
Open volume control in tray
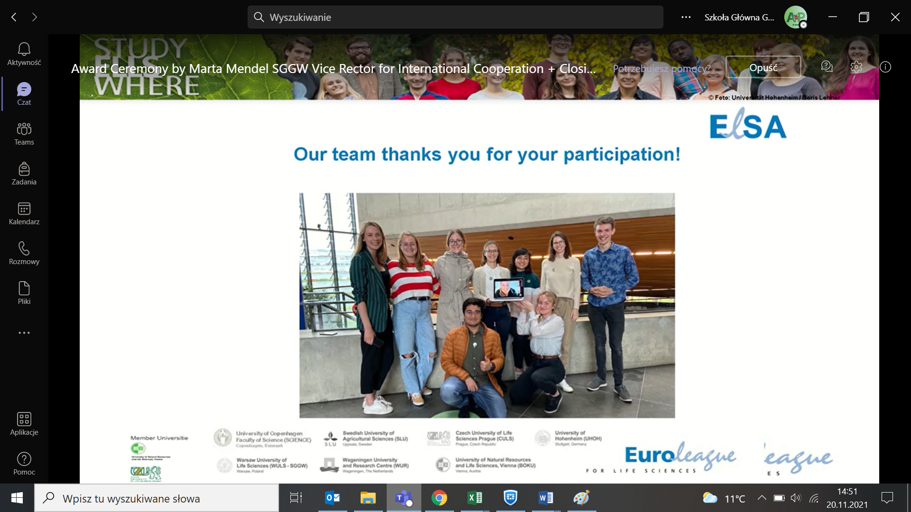pyautogui.click(x=796, y=498)
